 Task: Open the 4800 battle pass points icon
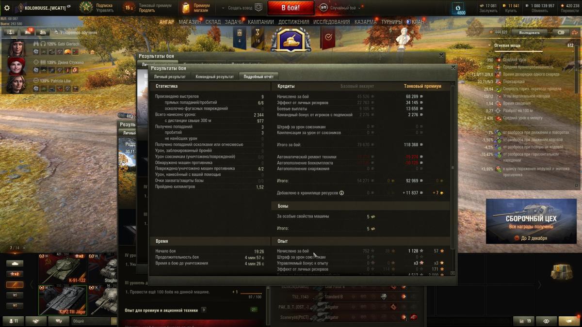click(x=458, y=8)
